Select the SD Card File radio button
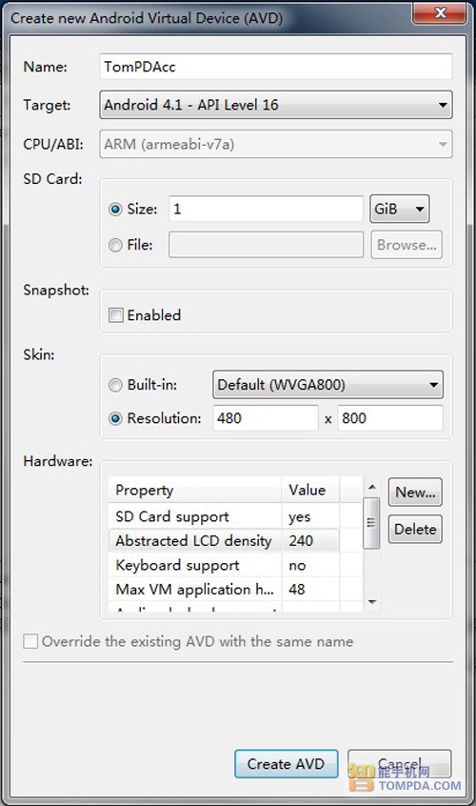This screenshot has width=476, height=806. 115,245
